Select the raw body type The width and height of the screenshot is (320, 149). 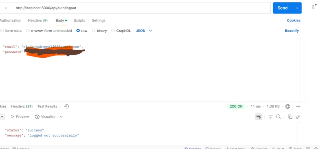82,31
